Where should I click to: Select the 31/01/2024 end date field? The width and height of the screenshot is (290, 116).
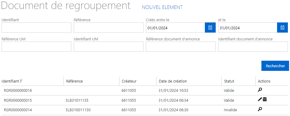tap(248, 28)
